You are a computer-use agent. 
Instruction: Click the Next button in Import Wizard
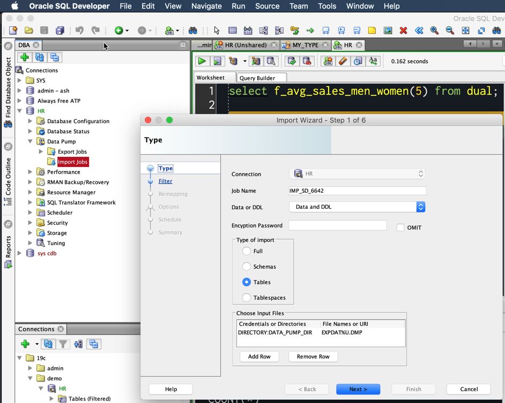coord(358,389)
